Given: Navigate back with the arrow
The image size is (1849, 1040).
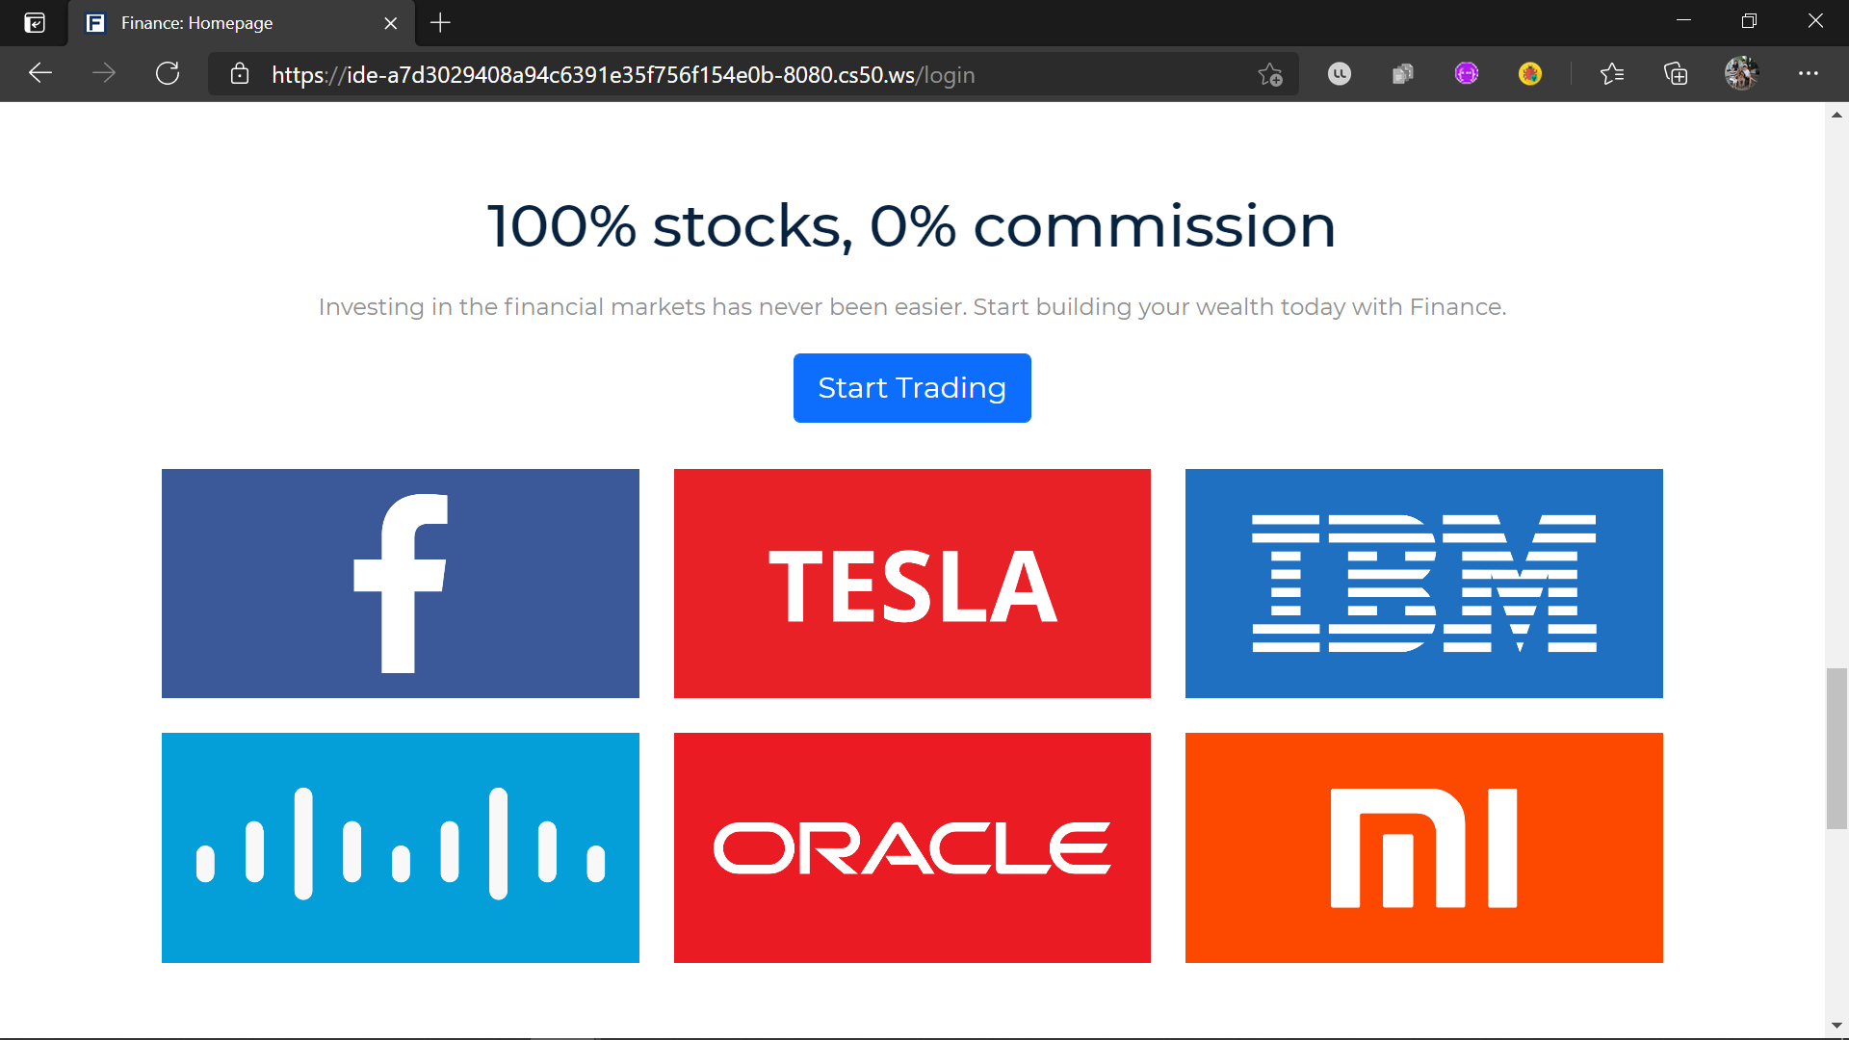Looking at the screenshot, I should (39, 73).
